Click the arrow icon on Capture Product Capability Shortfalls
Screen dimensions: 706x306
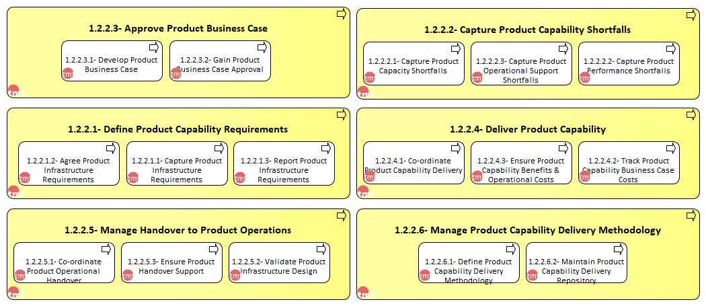pyautogui.click(x=691, y=15)
